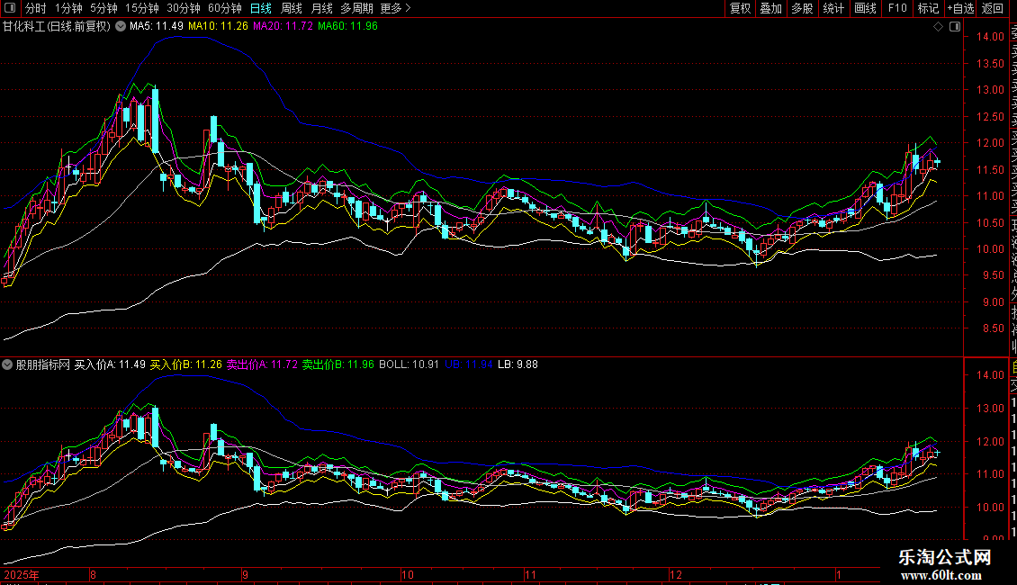The image size is (1017, 585).
Task: Click the 返回 back button
Action: 993,8
